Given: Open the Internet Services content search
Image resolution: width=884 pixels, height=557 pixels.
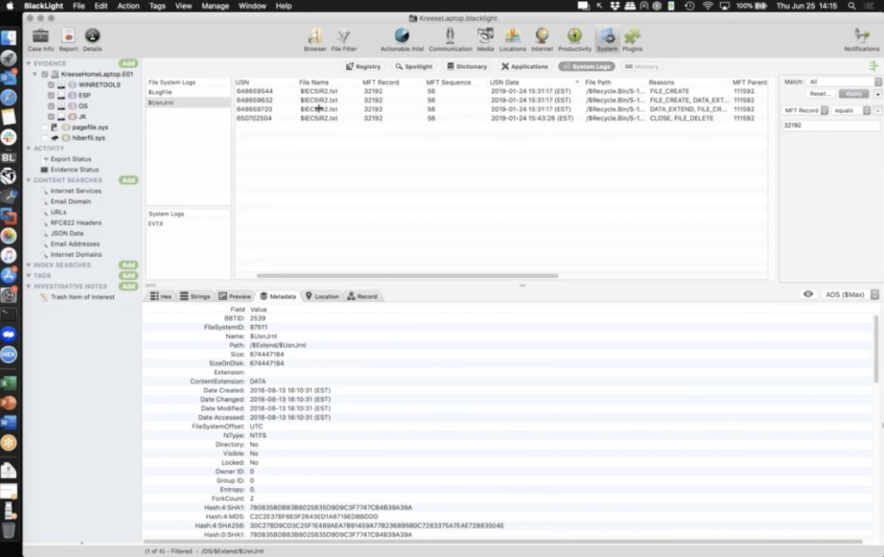Looking at the screenshot, I should tap(76, 191).
